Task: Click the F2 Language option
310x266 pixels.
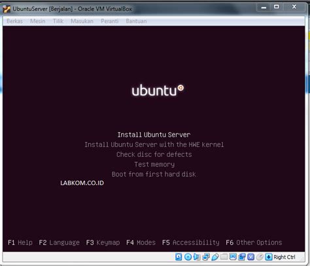Action: click(x=59, y=242)
